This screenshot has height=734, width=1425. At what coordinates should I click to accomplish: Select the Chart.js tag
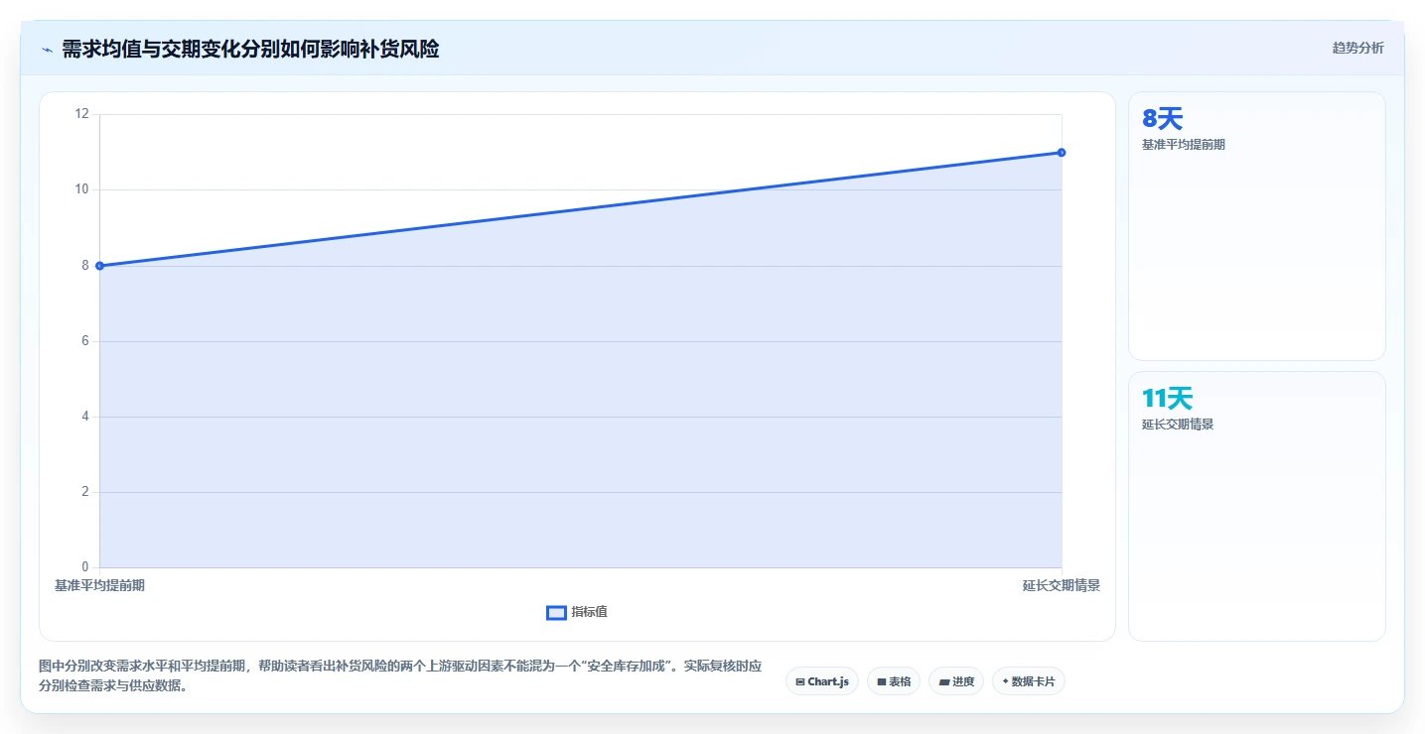[x=822, y=681]
